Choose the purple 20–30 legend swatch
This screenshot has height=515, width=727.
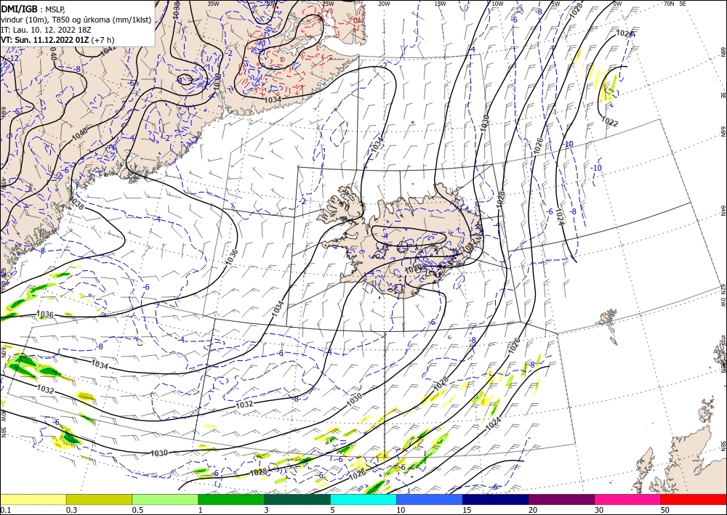pyautogui.click(x=561, y=499)
